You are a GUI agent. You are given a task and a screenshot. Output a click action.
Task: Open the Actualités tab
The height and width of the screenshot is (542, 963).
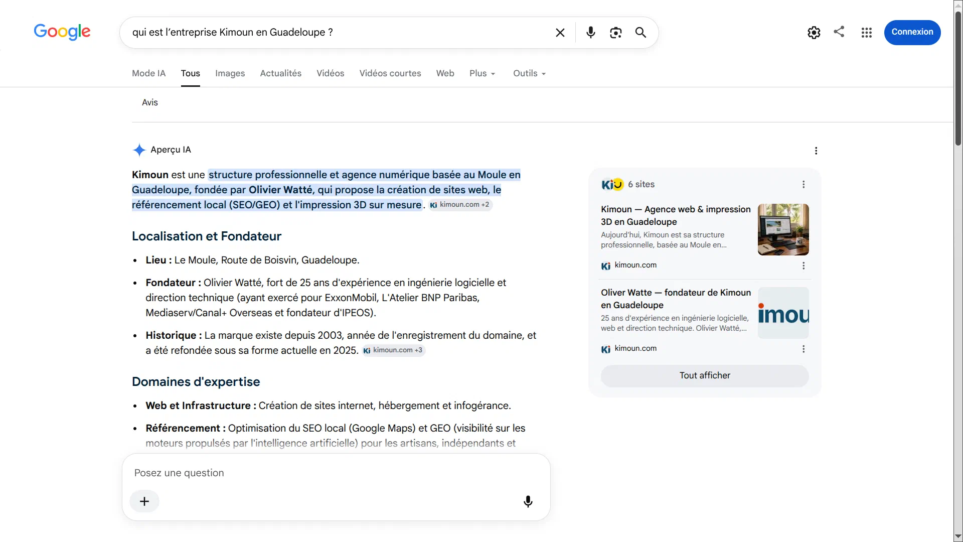[x=281, y=73]
